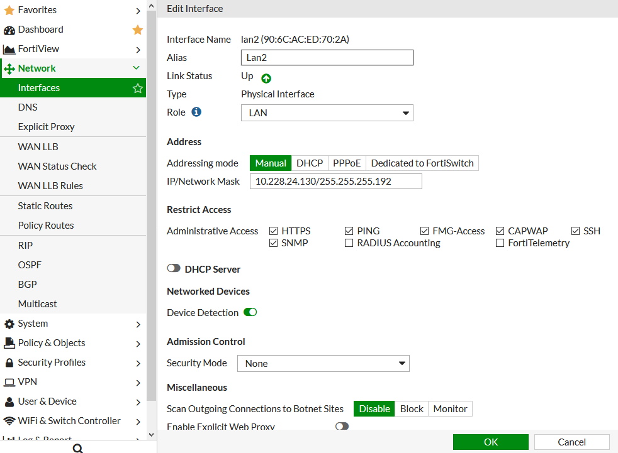
Task: Click the Role info icon
Action: [196, 112]
